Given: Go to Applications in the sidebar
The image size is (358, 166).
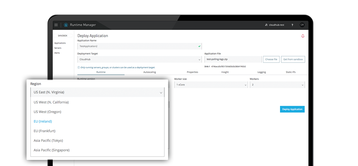Looking at the screenshot, I should pyautogui.click(x=60, y=43).
